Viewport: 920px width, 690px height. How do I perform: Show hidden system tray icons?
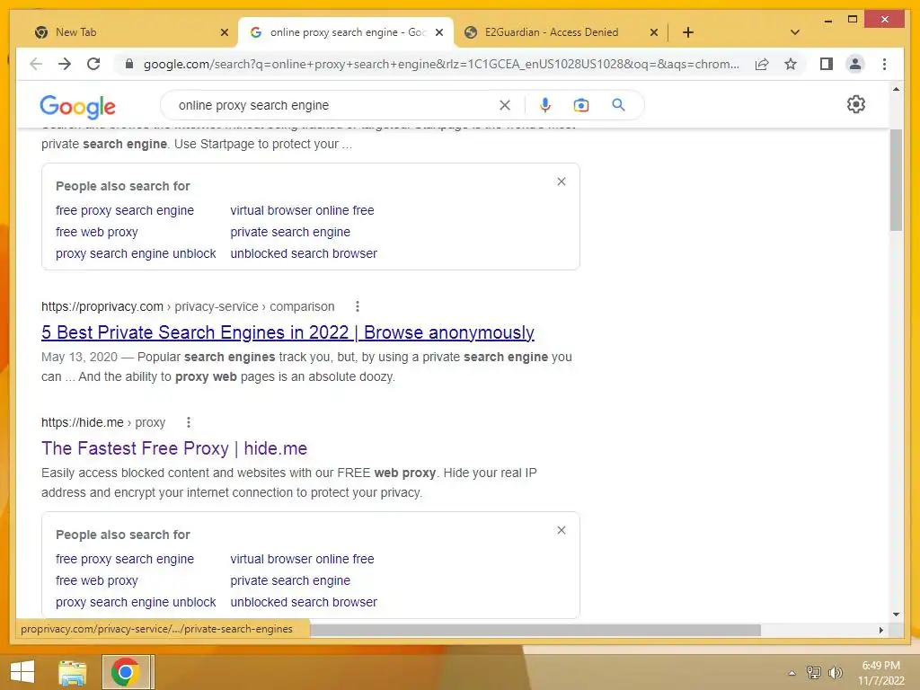[x=792, y=673]
